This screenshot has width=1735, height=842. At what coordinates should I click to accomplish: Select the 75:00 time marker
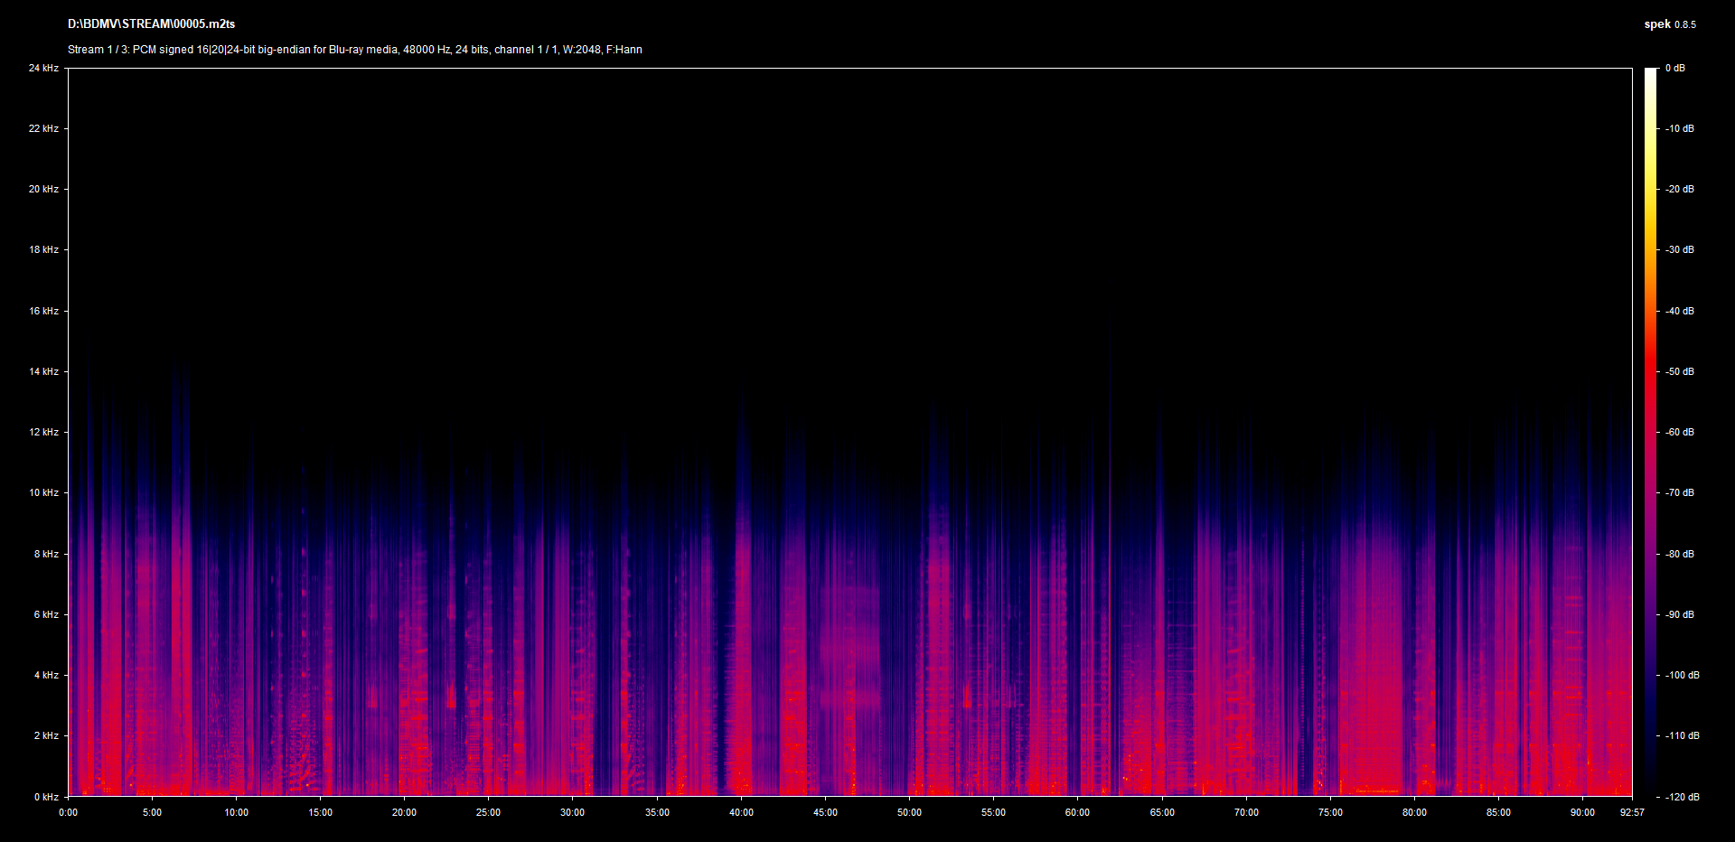coord(1330,812)
